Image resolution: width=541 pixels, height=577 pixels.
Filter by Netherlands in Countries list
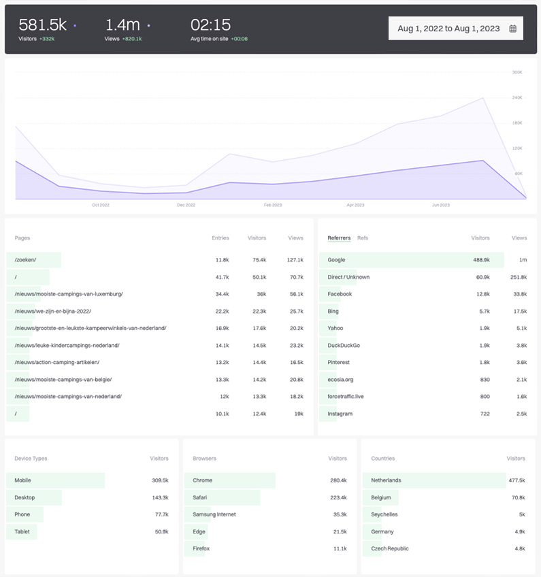click(x=386, y=480)
